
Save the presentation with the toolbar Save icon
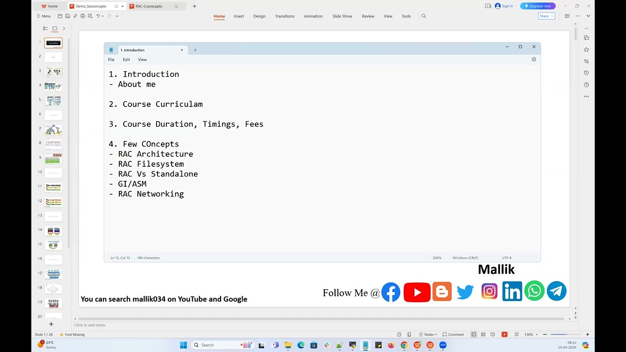pyautogui.click(x=67, y=16)
